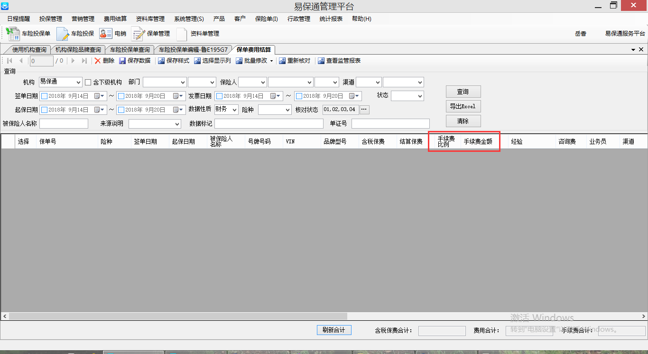Go to the next record
Image resolution: width=648 pixels, height=354 pixels.
click(x=73, y=61)
